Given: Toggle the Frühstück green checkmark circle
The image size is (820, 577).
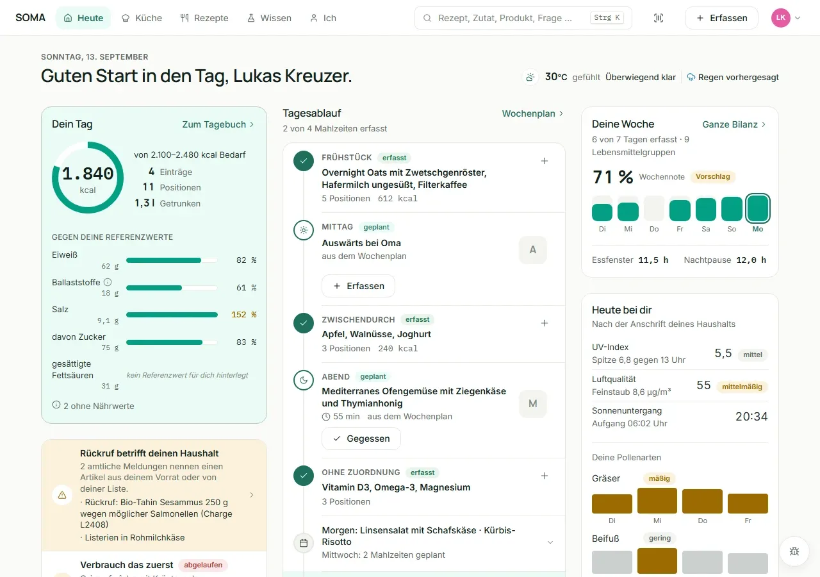Looking at the screenshot, I should click(x=304, y=161).
